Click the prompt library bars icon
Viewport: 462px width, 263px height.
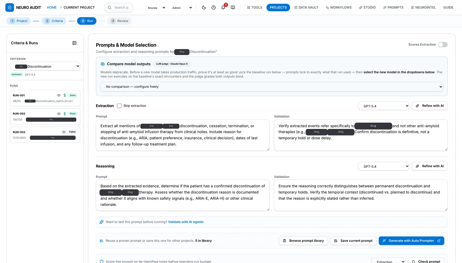(x=101, y=241)
